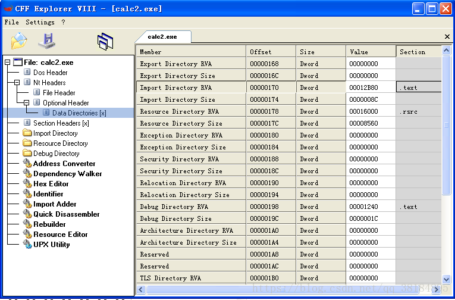This screenshot has height=300, width=455.
Task: Select the Address Converter tool icon
Action: [x=27, y=164]
